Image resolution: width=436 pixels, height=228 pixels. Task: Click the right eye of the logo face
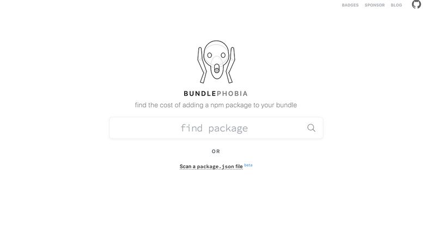[x=223, y=56]
